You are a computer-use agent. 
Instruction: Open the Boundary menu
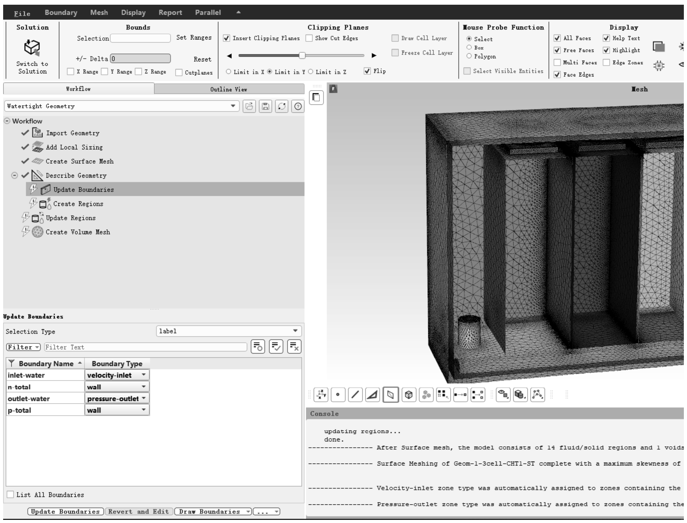tap(61, 13)
